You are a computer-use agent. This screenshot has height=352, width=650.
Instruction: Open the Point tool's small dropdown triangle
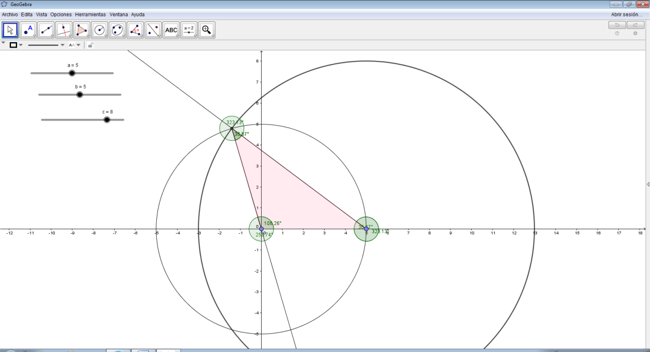pos(35,36)
